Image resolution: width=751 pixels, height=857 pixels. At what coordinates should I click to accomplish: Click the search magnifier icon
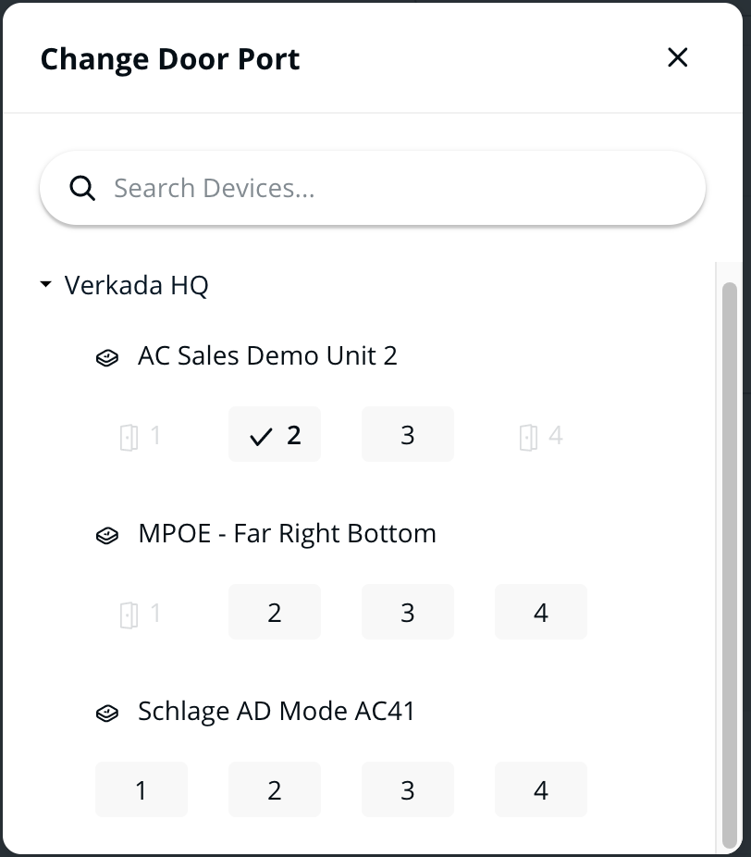point(83,189)
